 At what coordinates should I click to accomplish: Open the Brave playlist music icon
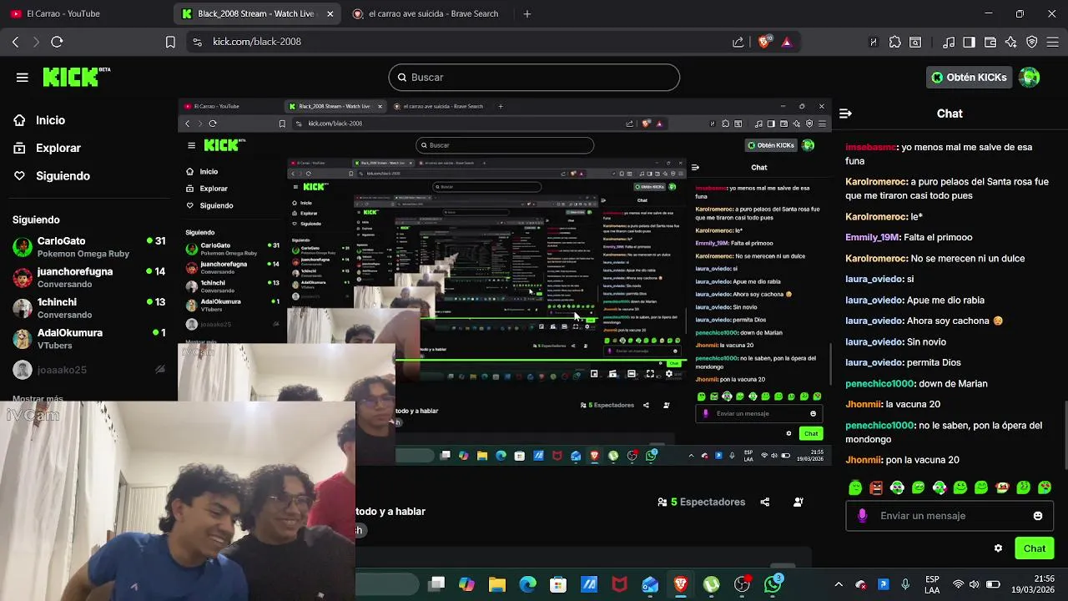point(949,42)
